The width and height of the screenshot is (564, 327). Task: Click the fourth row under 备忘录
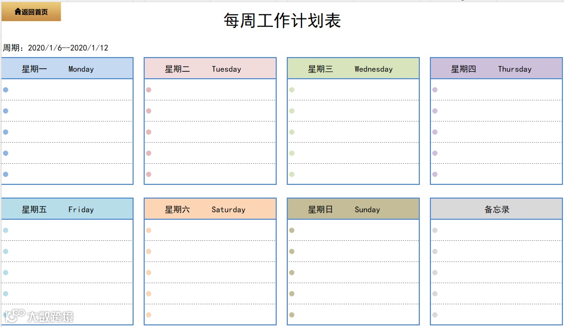pos(496,294)
